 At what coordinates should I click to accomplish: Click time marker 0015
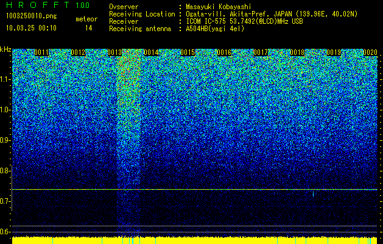coord(188,52)
